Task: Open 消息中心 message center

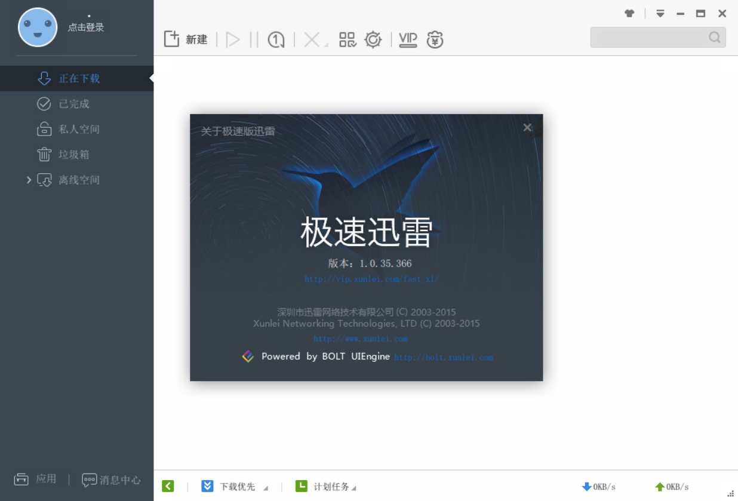Action: pos(111,480)
